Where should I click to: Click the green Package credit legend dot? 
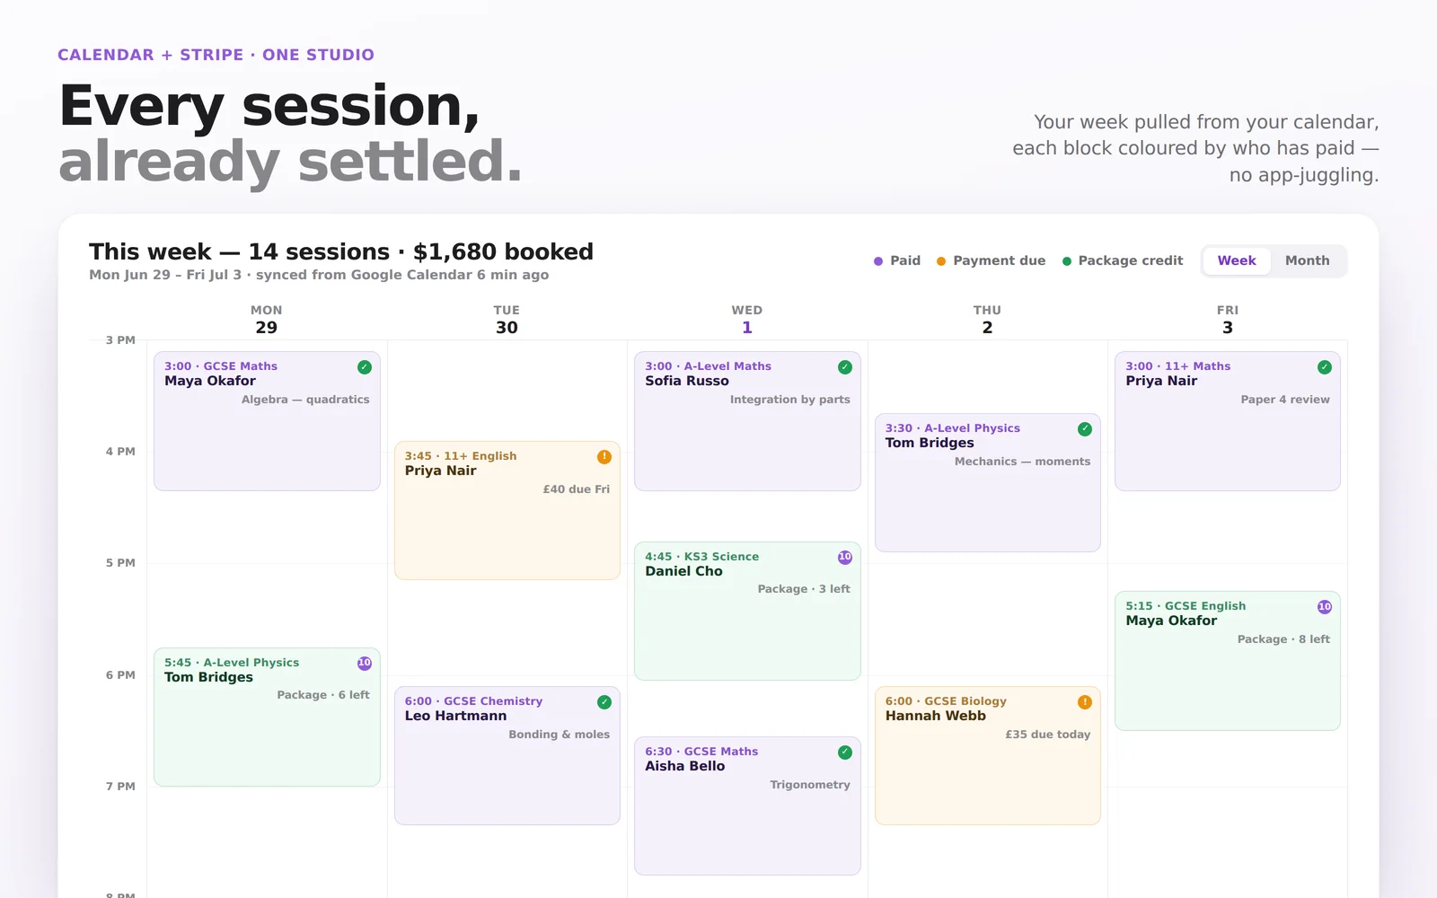tap(1067, 261)
